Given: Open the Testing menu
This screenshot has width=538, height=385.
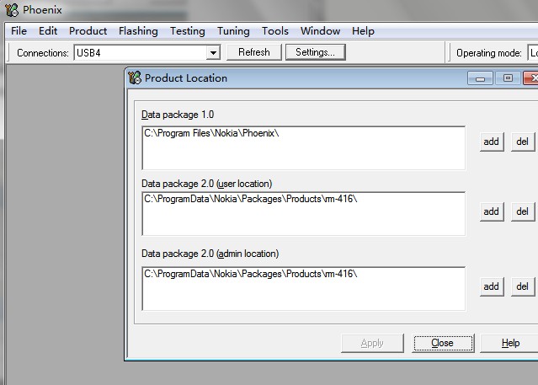Looking at the screenshot, I should [x=188, y=31].
